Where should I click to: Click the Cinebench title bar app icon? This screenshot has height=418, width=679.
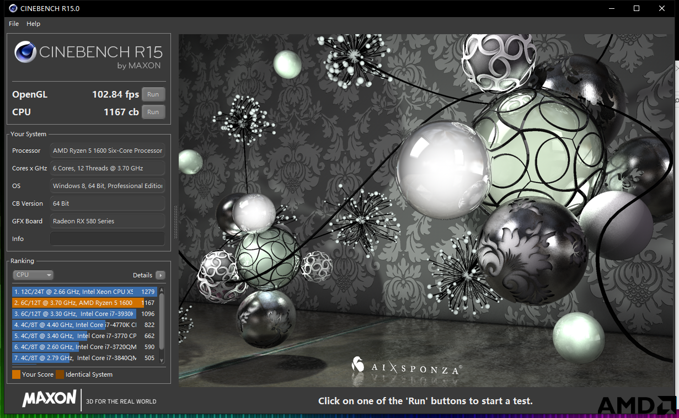[x=12, y=8]
